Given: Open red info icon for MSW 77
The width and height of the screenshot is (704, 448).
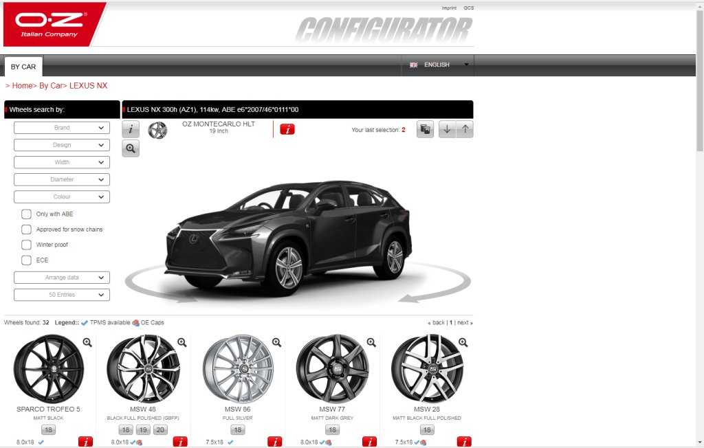Looking at the screenshot, I should pyautogui.click(x=369, y=442).
